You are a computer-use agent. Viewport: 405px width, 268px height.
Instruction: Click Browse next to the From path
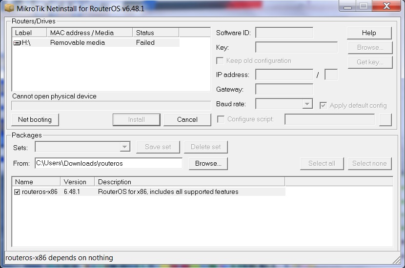point(208,164)
